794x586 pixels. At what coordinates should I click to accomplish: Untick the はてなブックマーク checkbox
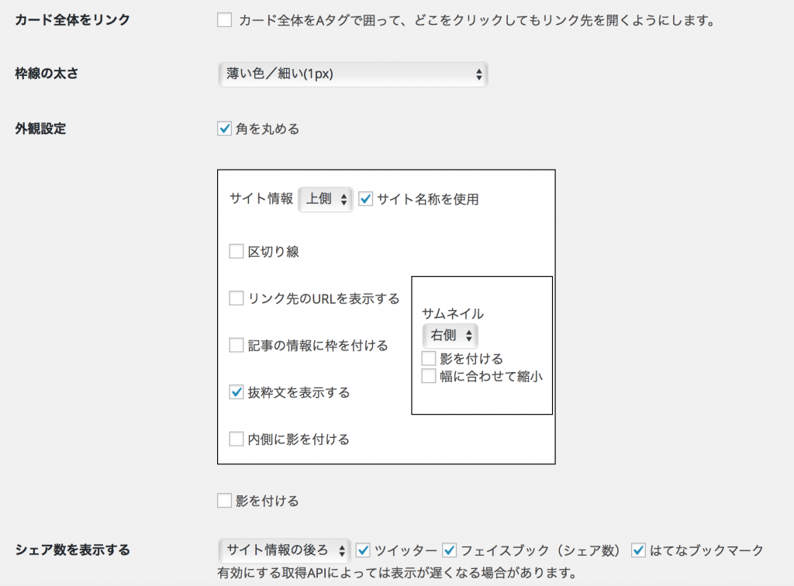point(639,550)
